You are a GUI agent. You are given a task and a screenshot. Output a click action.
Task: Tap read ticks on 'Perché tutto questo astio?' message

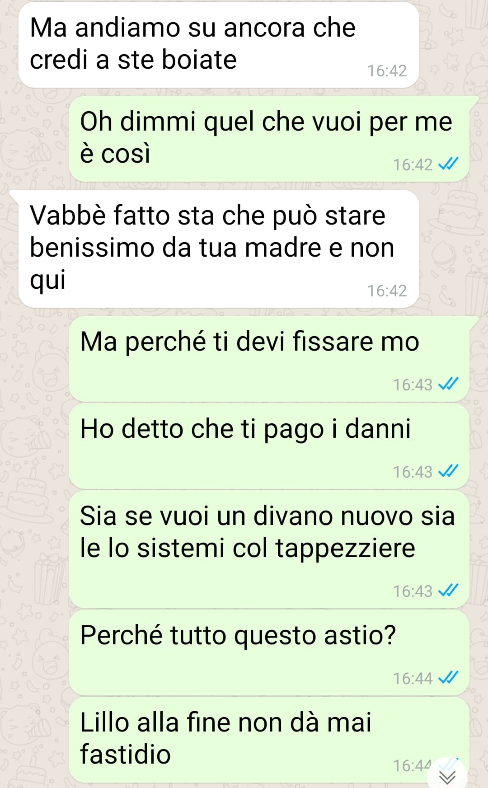449,678
